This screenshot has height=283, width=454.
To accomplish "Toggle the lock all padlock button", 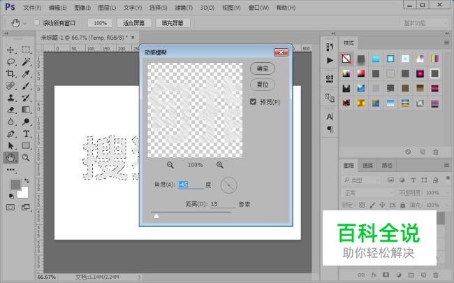I will pos(402,205).
